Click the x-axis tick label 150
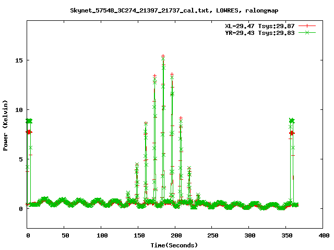Screen dimensions: 334x250 click(139, 235)
